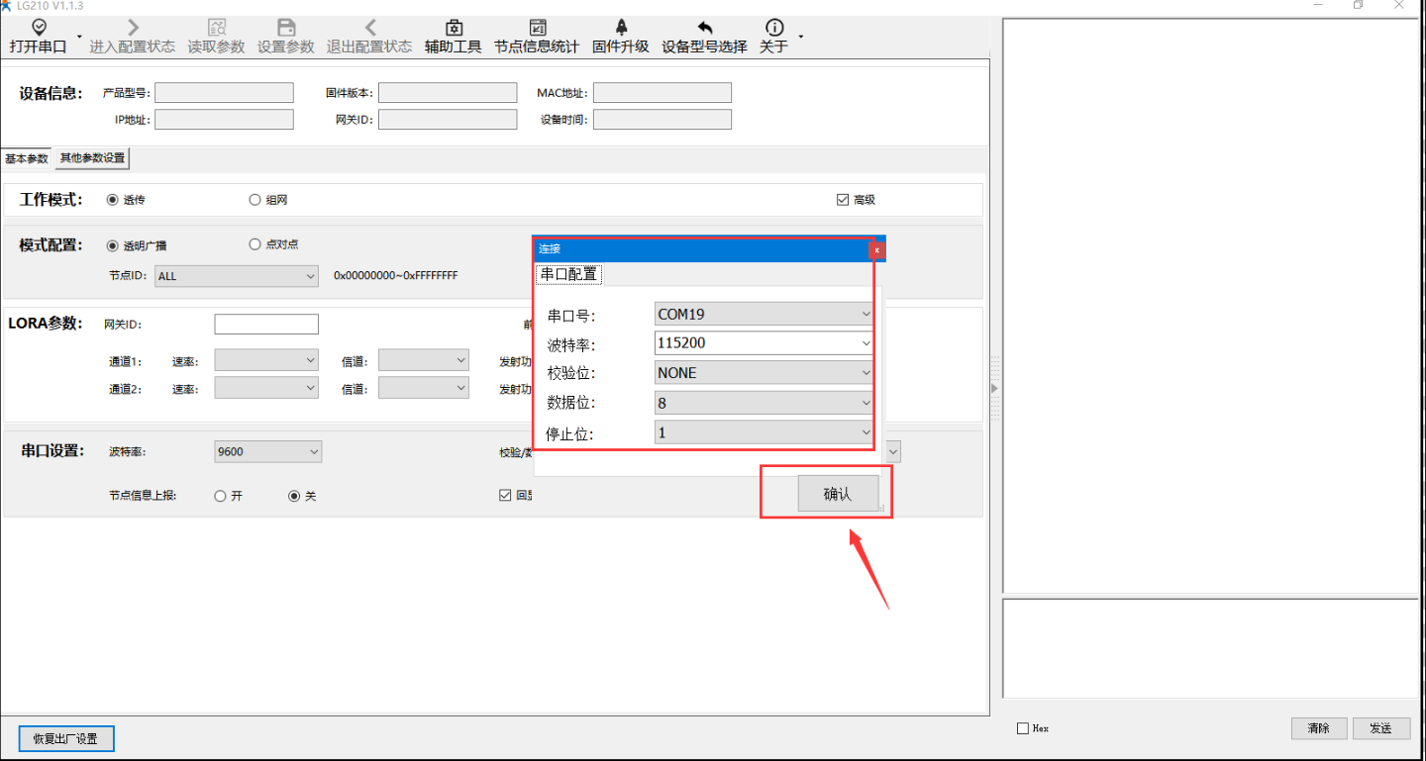
Task: Open 设备型号选择 from toolbar
Action: [704, 28]
